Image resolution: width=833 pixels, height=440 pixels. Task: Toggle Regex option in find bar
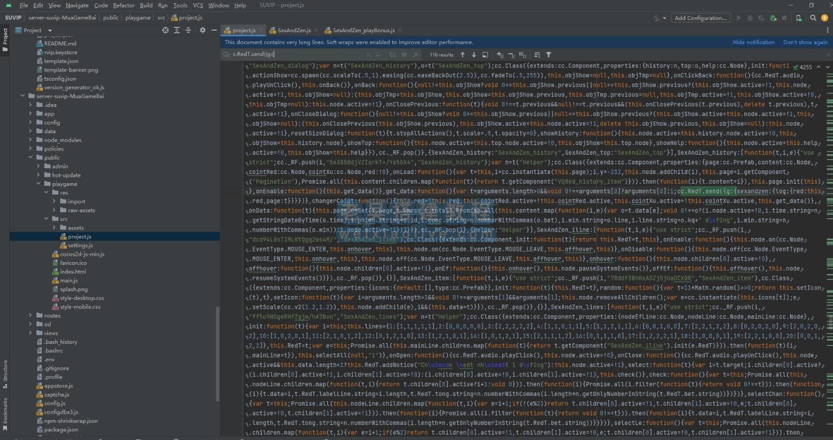(x=415, y=55)
